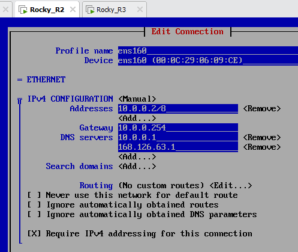Remove DNS server 168.126.63.1
Screen dimensions: 298x252
pyautogui.click(x=262, y=147)
